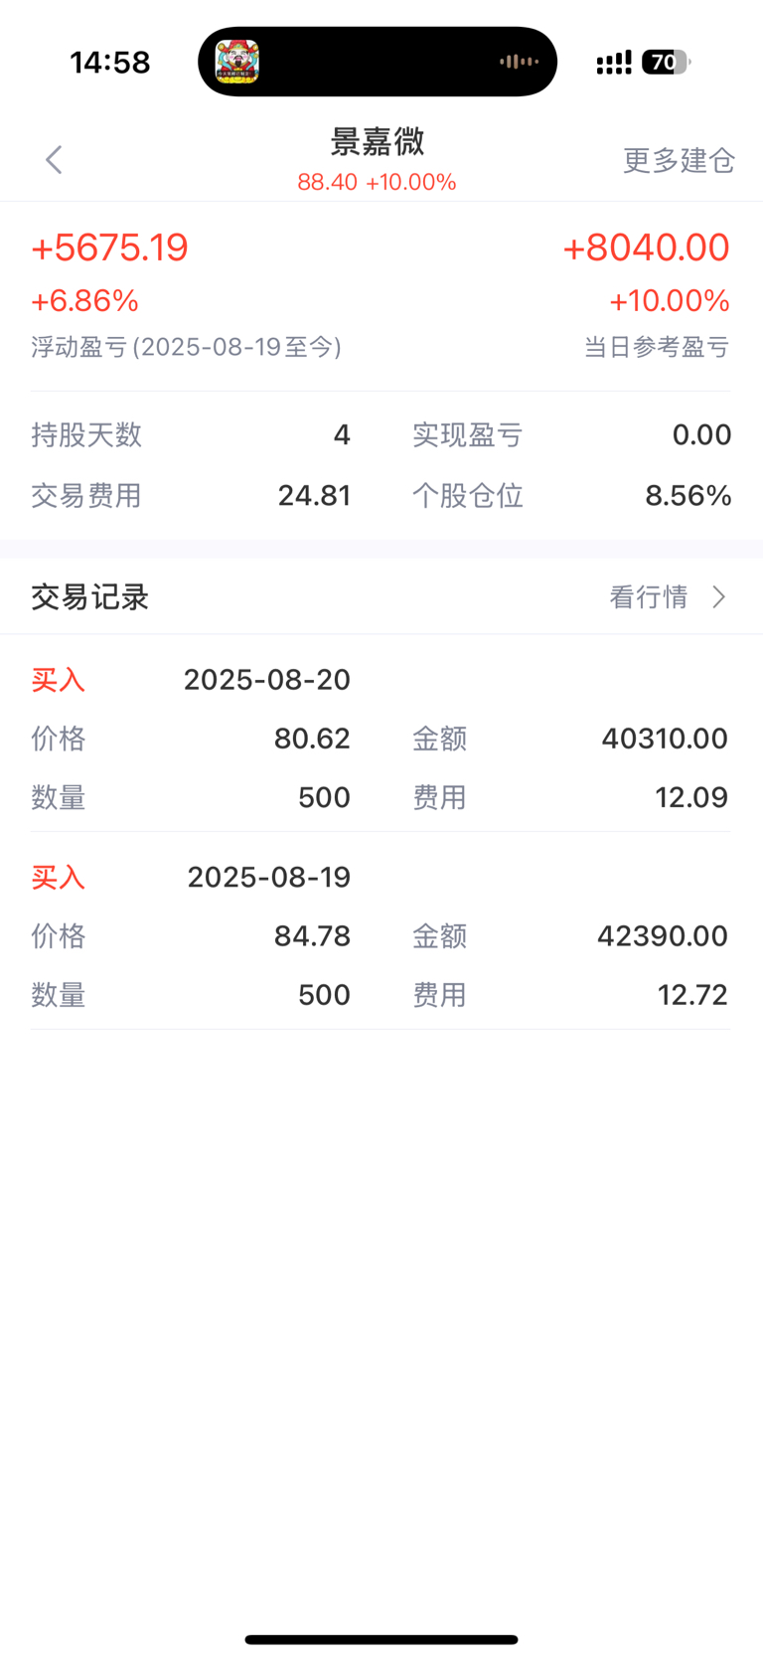The width and height of the screenshot is (763, 1660).
Task: Tap the 交易费用 24.81 row
Action: point(191,495)
